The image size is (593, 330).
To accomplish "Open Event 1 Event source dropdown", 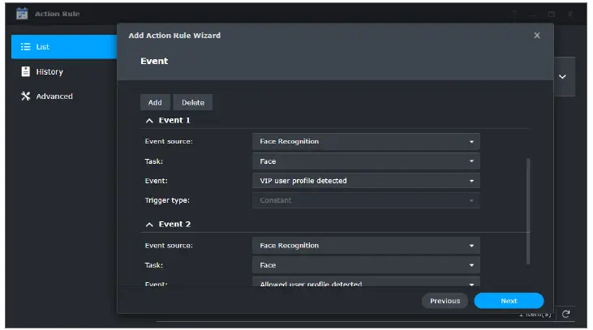I will tap(366, 141).
